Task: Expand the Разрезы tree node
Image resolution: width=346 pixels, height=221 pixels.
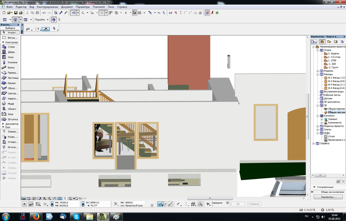Action: pyautogui.click(x=317, y=71)
